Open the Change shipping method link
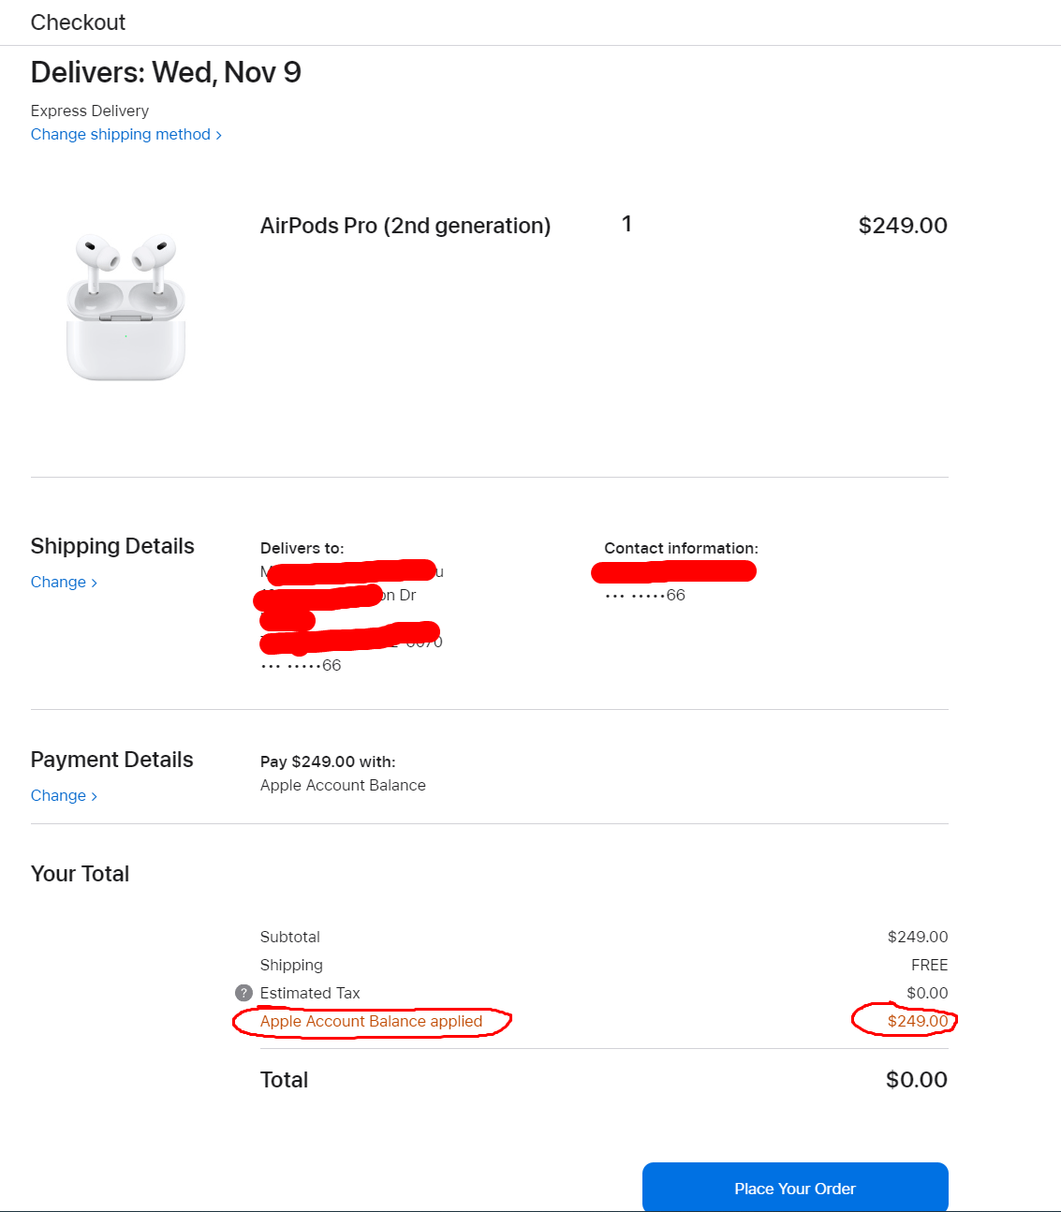The image size is (1061, 1212). pos(120,134)
